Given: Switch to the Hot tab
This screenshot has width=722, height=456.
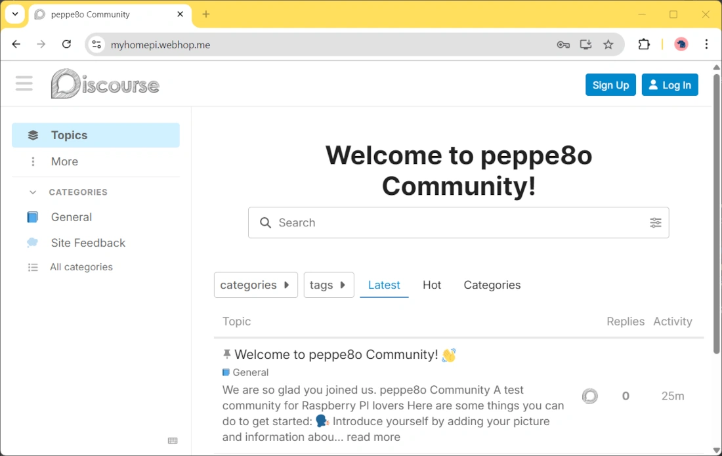Looking at the screenshot, I should pos(432,285).
